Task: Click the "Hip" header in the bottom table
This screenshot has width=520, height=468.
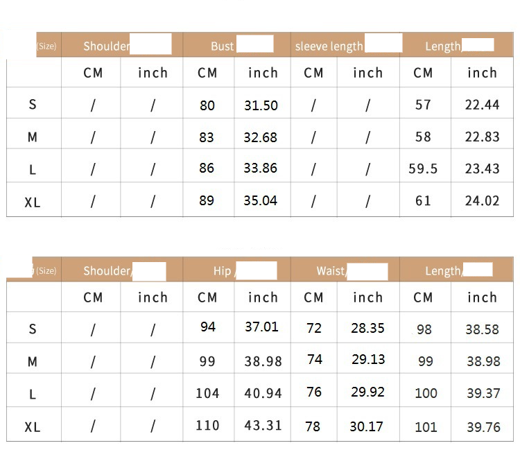Action: pos(222,271)
